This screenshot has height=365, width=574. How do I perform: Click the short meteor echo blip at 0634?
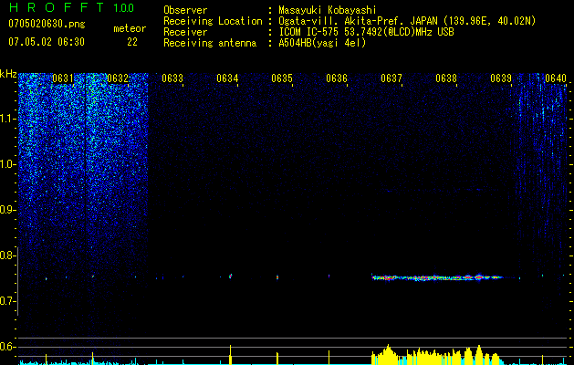coord(230,276)
